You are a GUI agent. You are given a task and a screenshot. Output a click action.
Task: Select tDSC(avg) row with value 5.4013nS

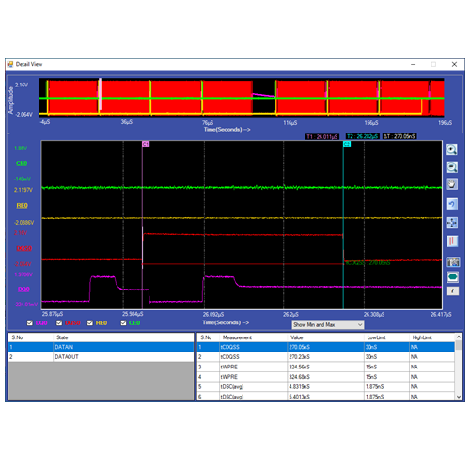326,397
